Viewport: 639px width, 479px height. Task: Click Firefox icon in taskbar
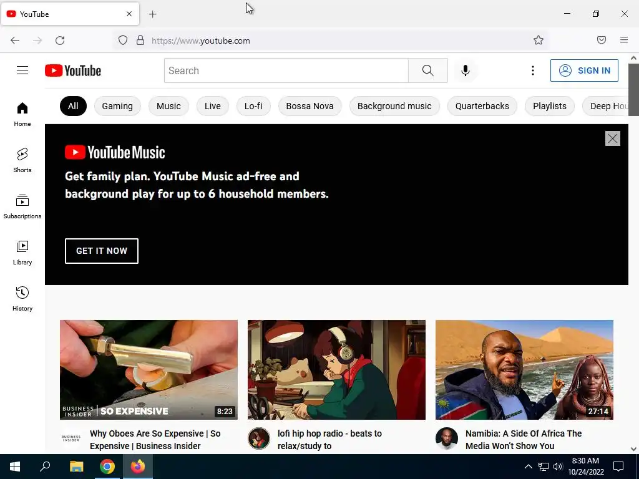(x=138, y=467)
